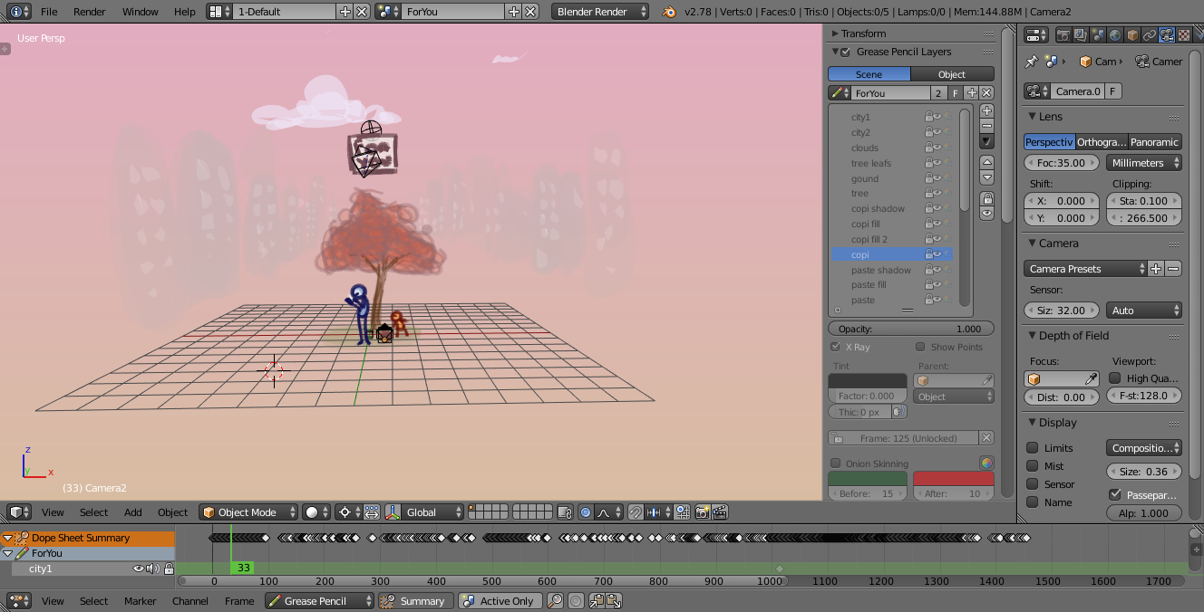Image resolution: width=1204 pixels, height=612 pixels.
Task: Move the Grease Pencil layer up
Action: 987,161
